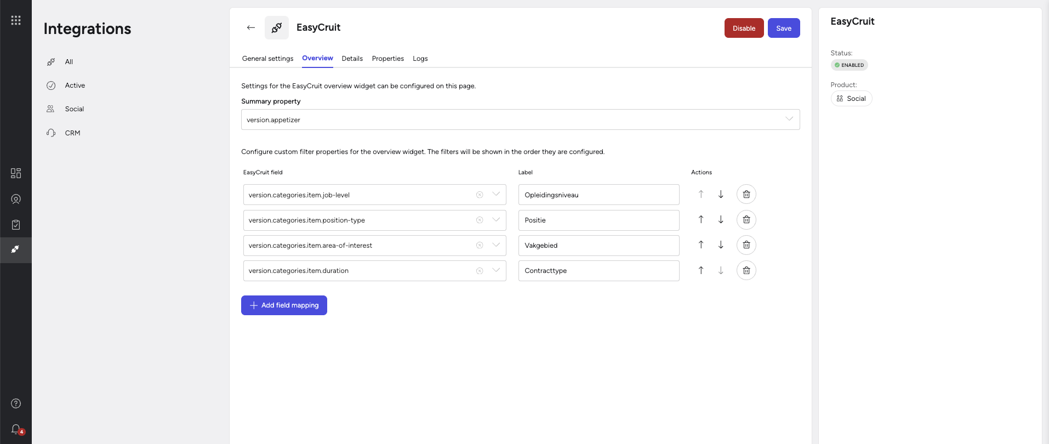Open the apps grid menu icon
This screenshot has width=1049, height=444.
(16, 20)
